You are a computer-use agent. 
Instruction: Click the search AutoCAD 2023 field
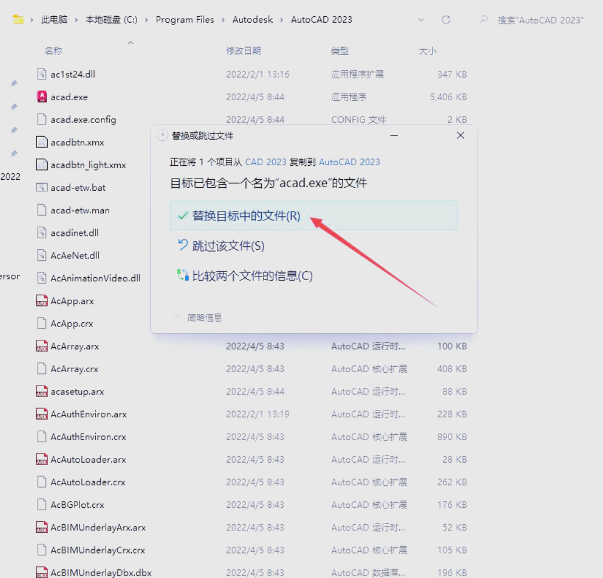coord(541,20)
